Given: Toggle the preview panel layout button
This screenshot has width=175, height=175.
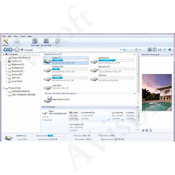Looking at the screenshot, I should [155, 50].
